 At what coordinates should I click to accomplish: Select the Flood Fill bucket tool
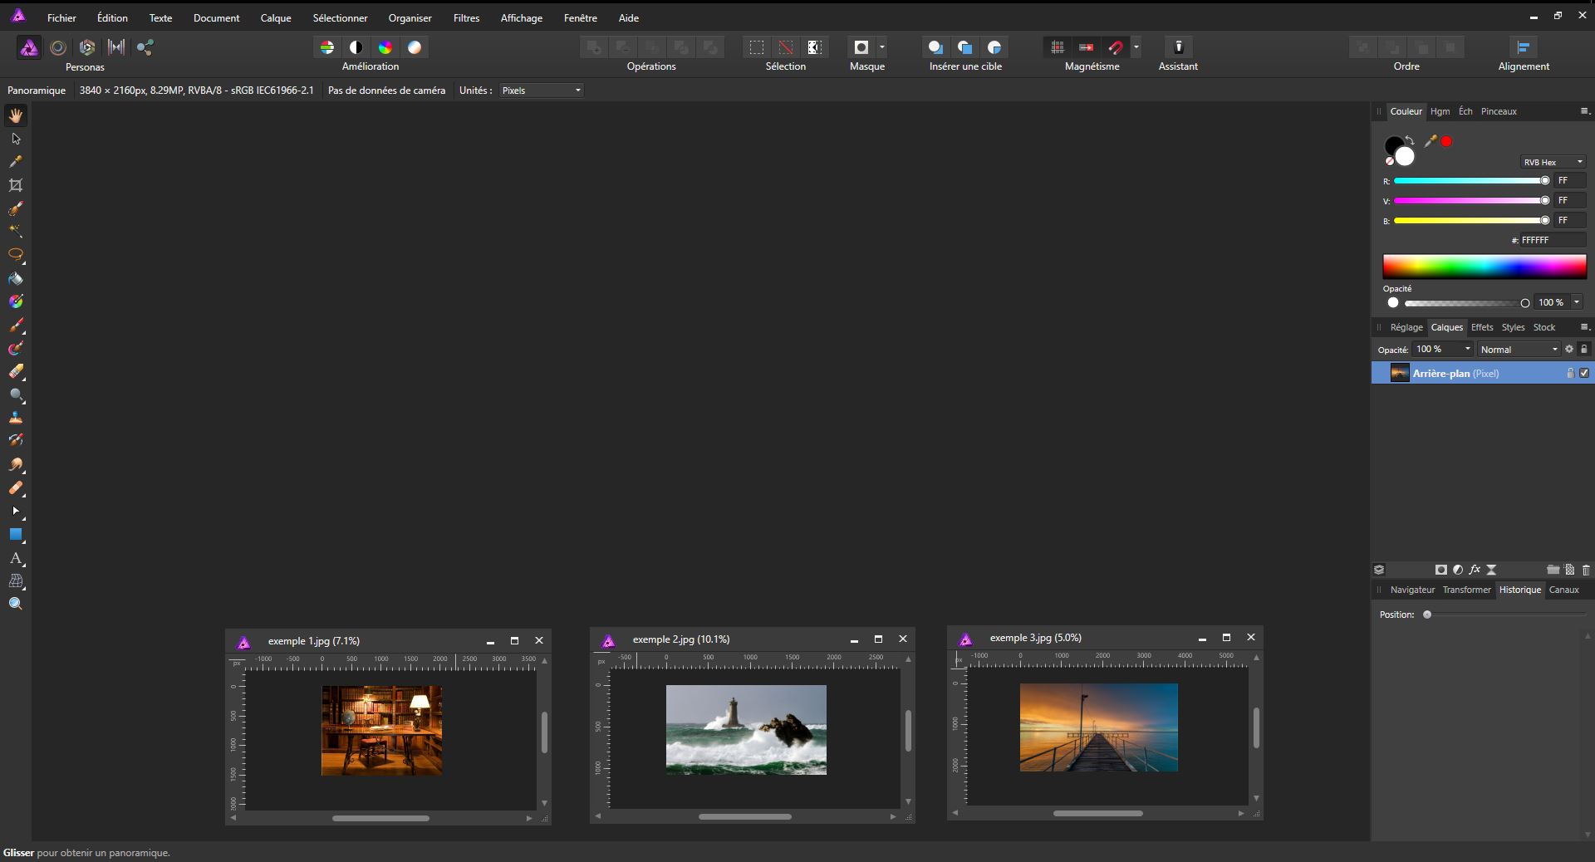tap(16, 279)
